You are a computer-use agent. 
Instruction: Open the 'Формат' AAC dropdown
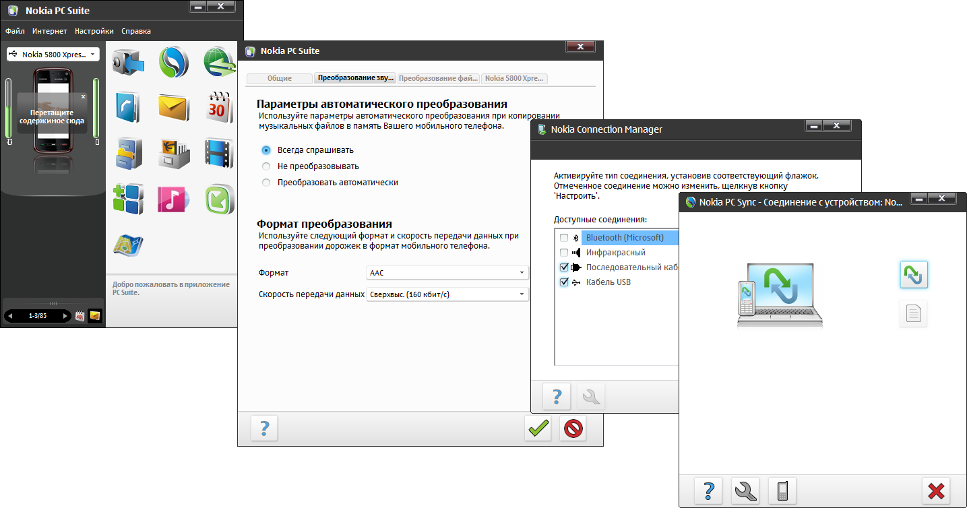tap(447, 273)
